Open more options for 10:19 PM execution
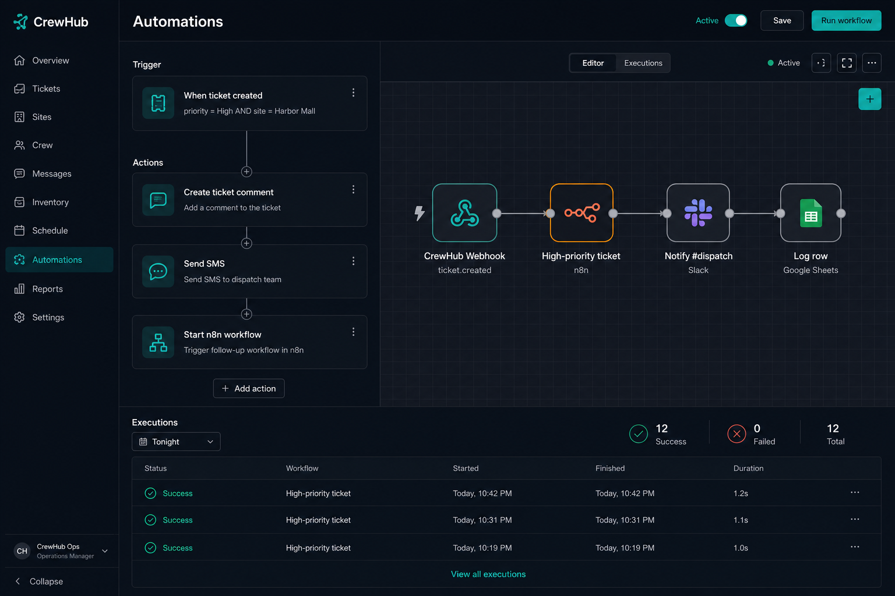Image resolution: width=895 pixels, height=596 pixels. (855, 547)
